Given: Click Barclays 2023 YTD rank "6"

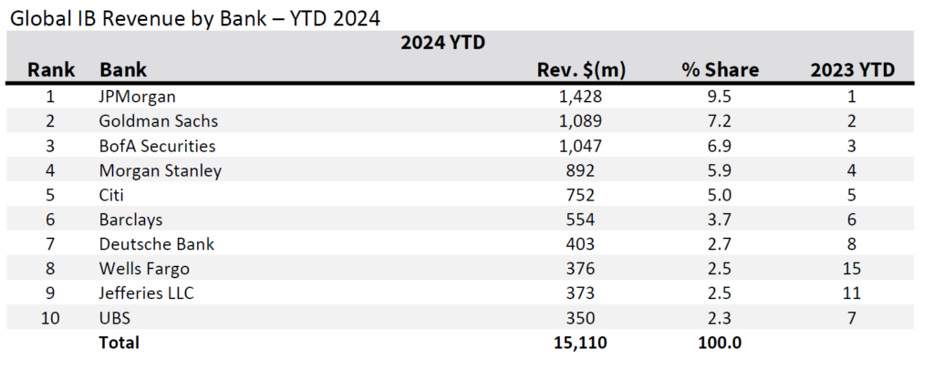Looking at the screenshot, I should coord(852,221).
